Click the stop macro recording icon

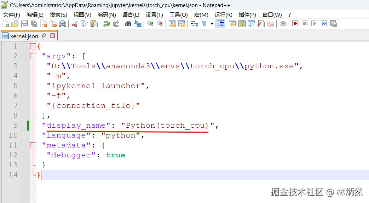(305, 24)
